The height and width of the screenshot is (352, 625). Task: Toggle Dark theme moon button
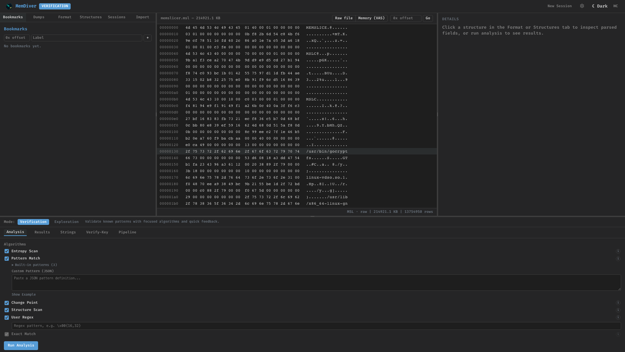(600, 6)
